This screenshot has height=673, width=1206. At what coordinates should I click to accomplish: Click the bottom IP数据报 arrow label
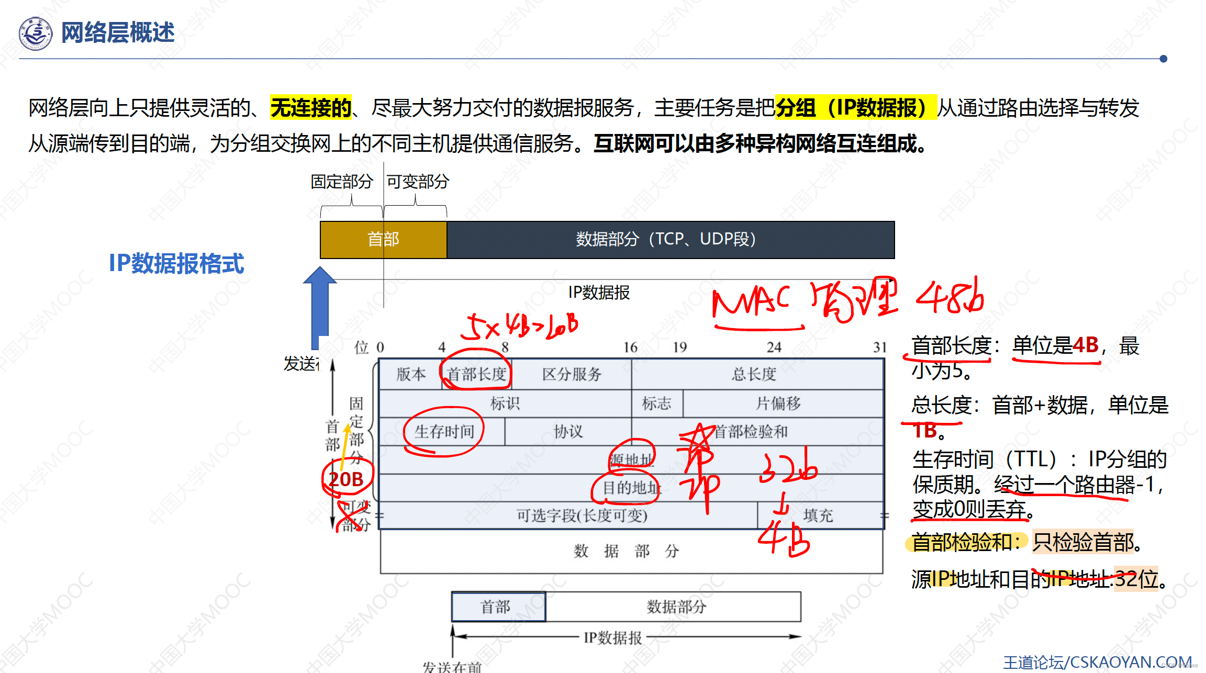pos(612,637)
